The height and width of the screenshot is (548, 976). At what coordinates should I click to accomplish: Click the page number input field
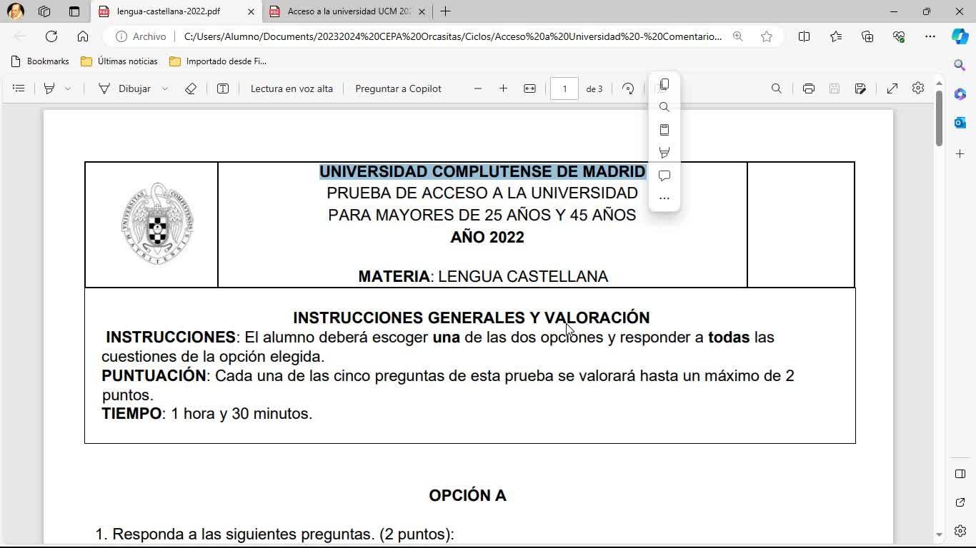(564, 88)
